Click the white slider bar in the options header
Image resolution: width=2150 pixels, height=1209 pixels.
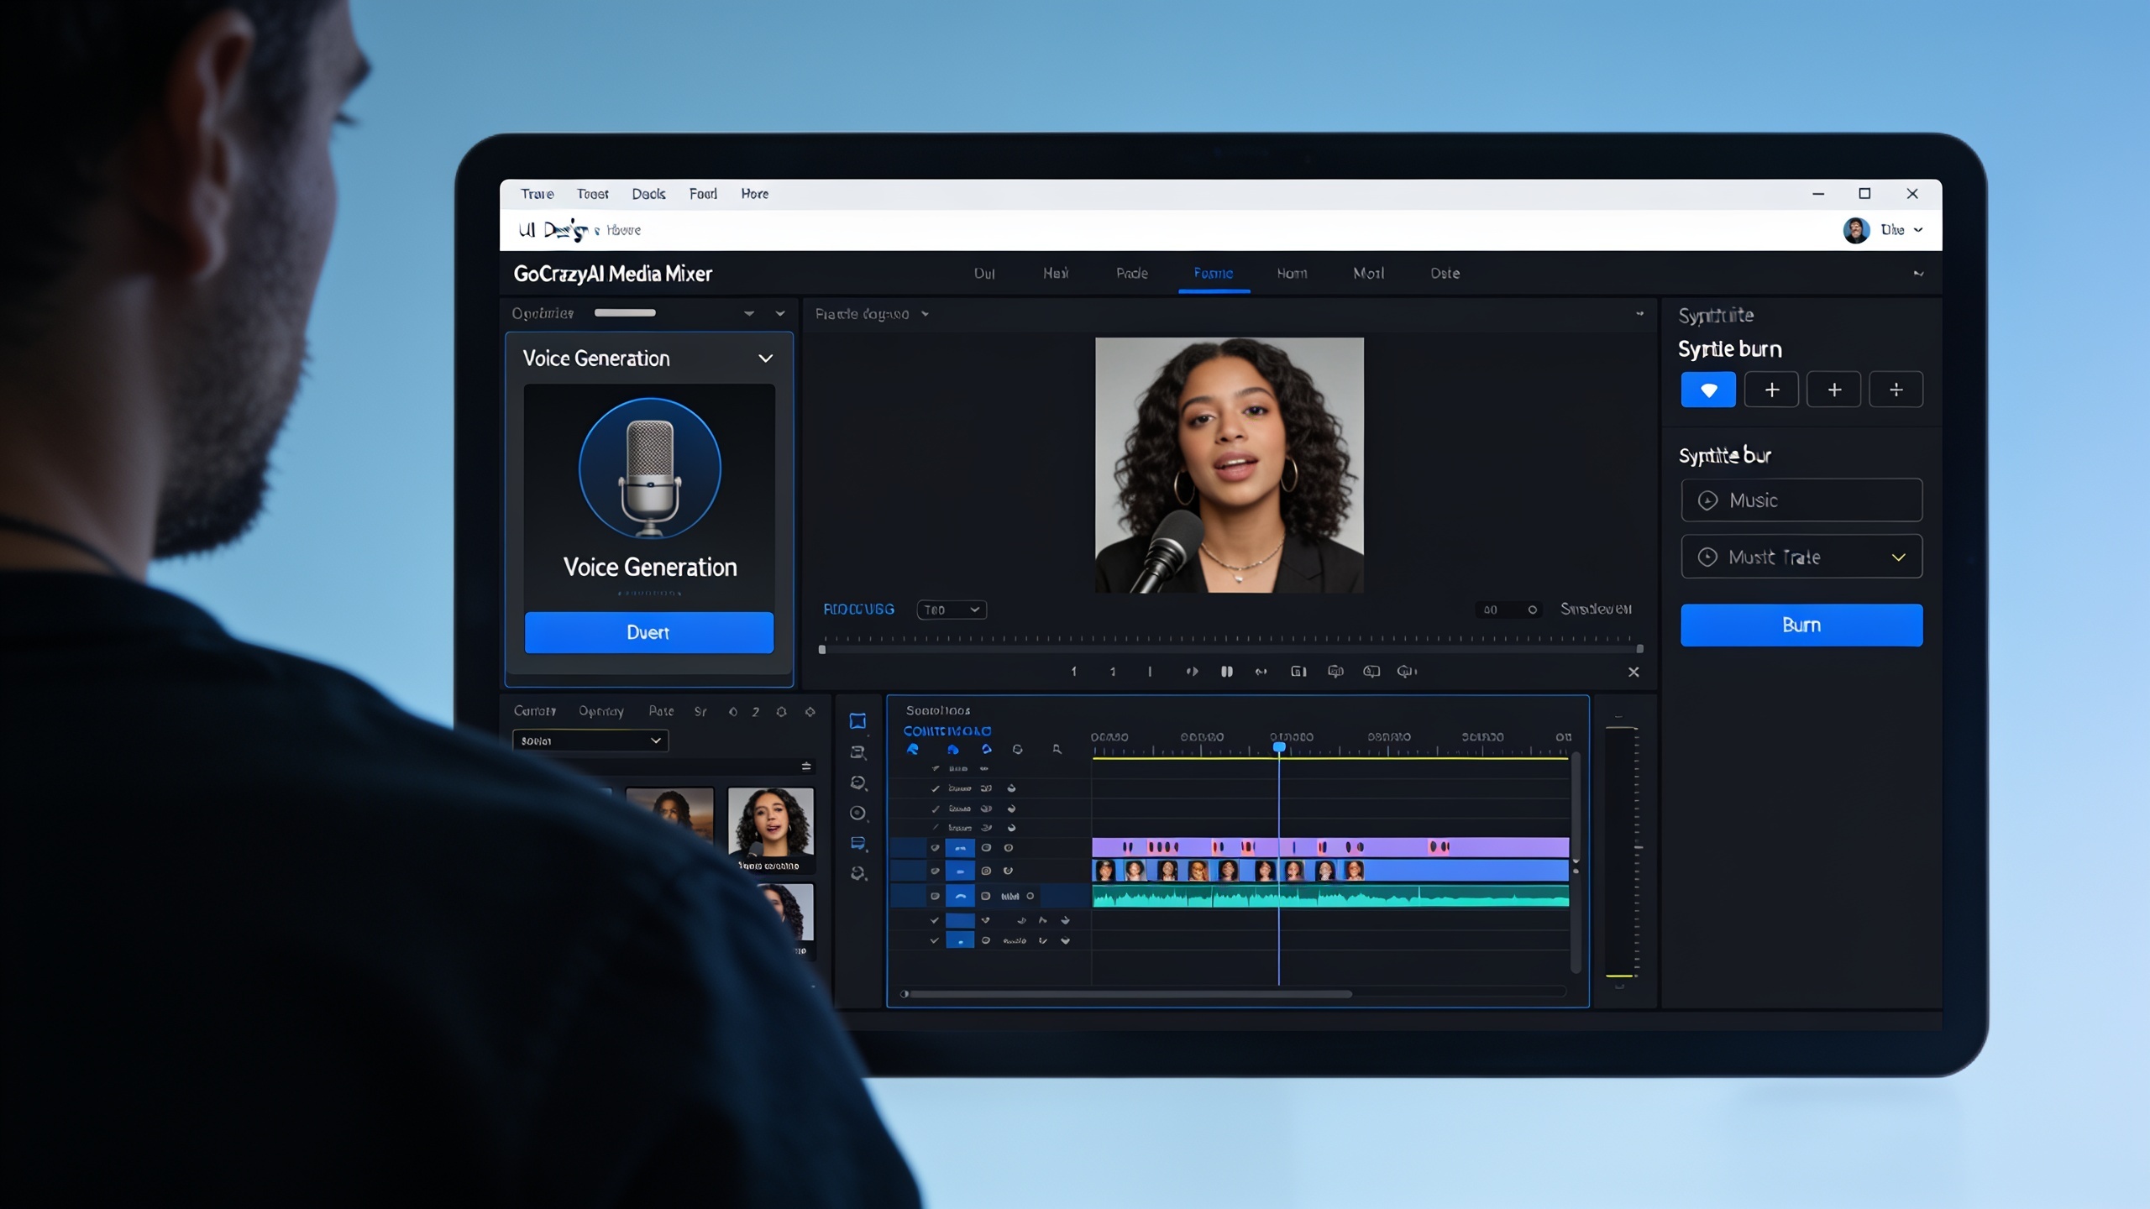[x=625, y=313]
